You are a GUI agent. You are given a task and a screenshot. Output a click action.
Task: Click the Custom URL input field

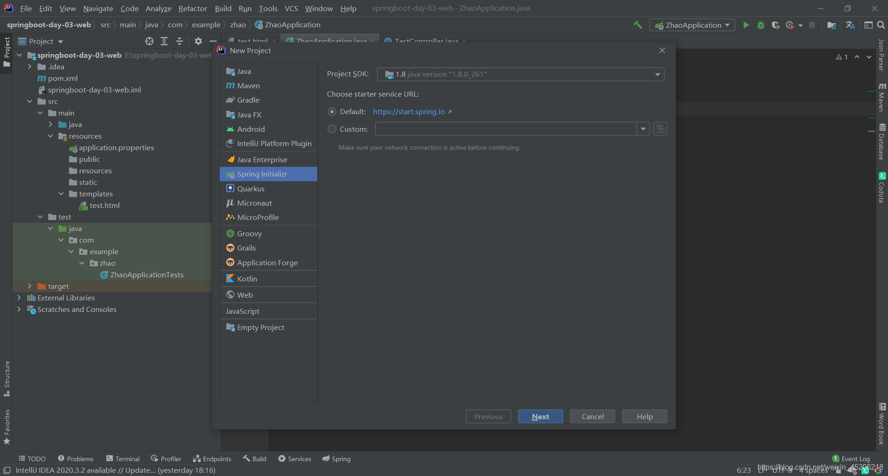pyautogui.click(x=506, y=129)
